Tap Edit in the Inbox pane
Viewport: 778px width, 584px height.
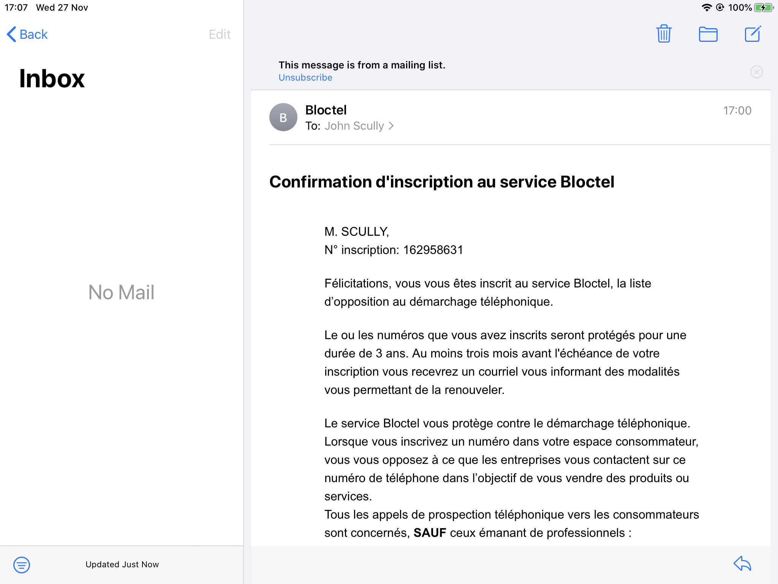(x=220, y=34)
